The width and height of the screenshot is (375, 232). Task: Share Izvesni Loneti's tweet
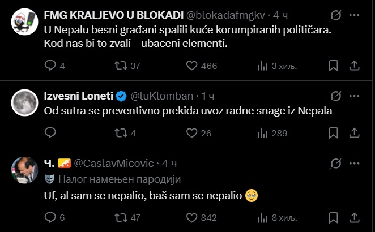tap(355, 133)
